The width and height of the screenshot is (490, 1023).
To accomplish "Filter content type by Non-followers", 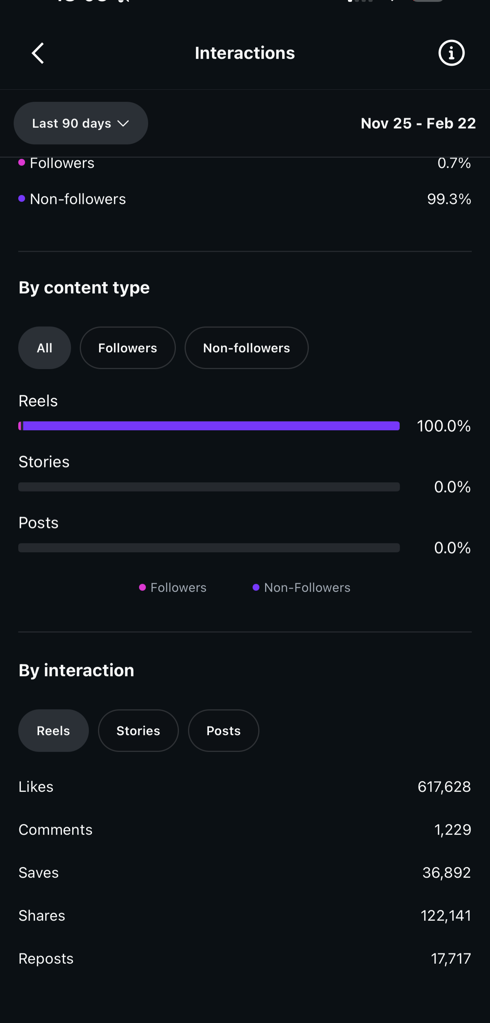I will pos(247,348).
